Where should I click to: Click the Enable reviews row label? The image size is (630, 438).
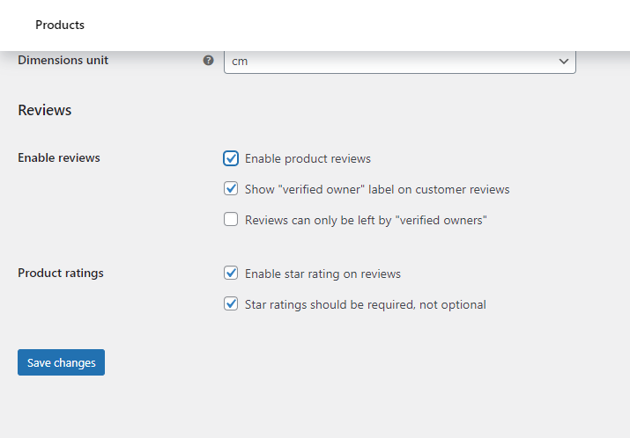click(59, 158)
